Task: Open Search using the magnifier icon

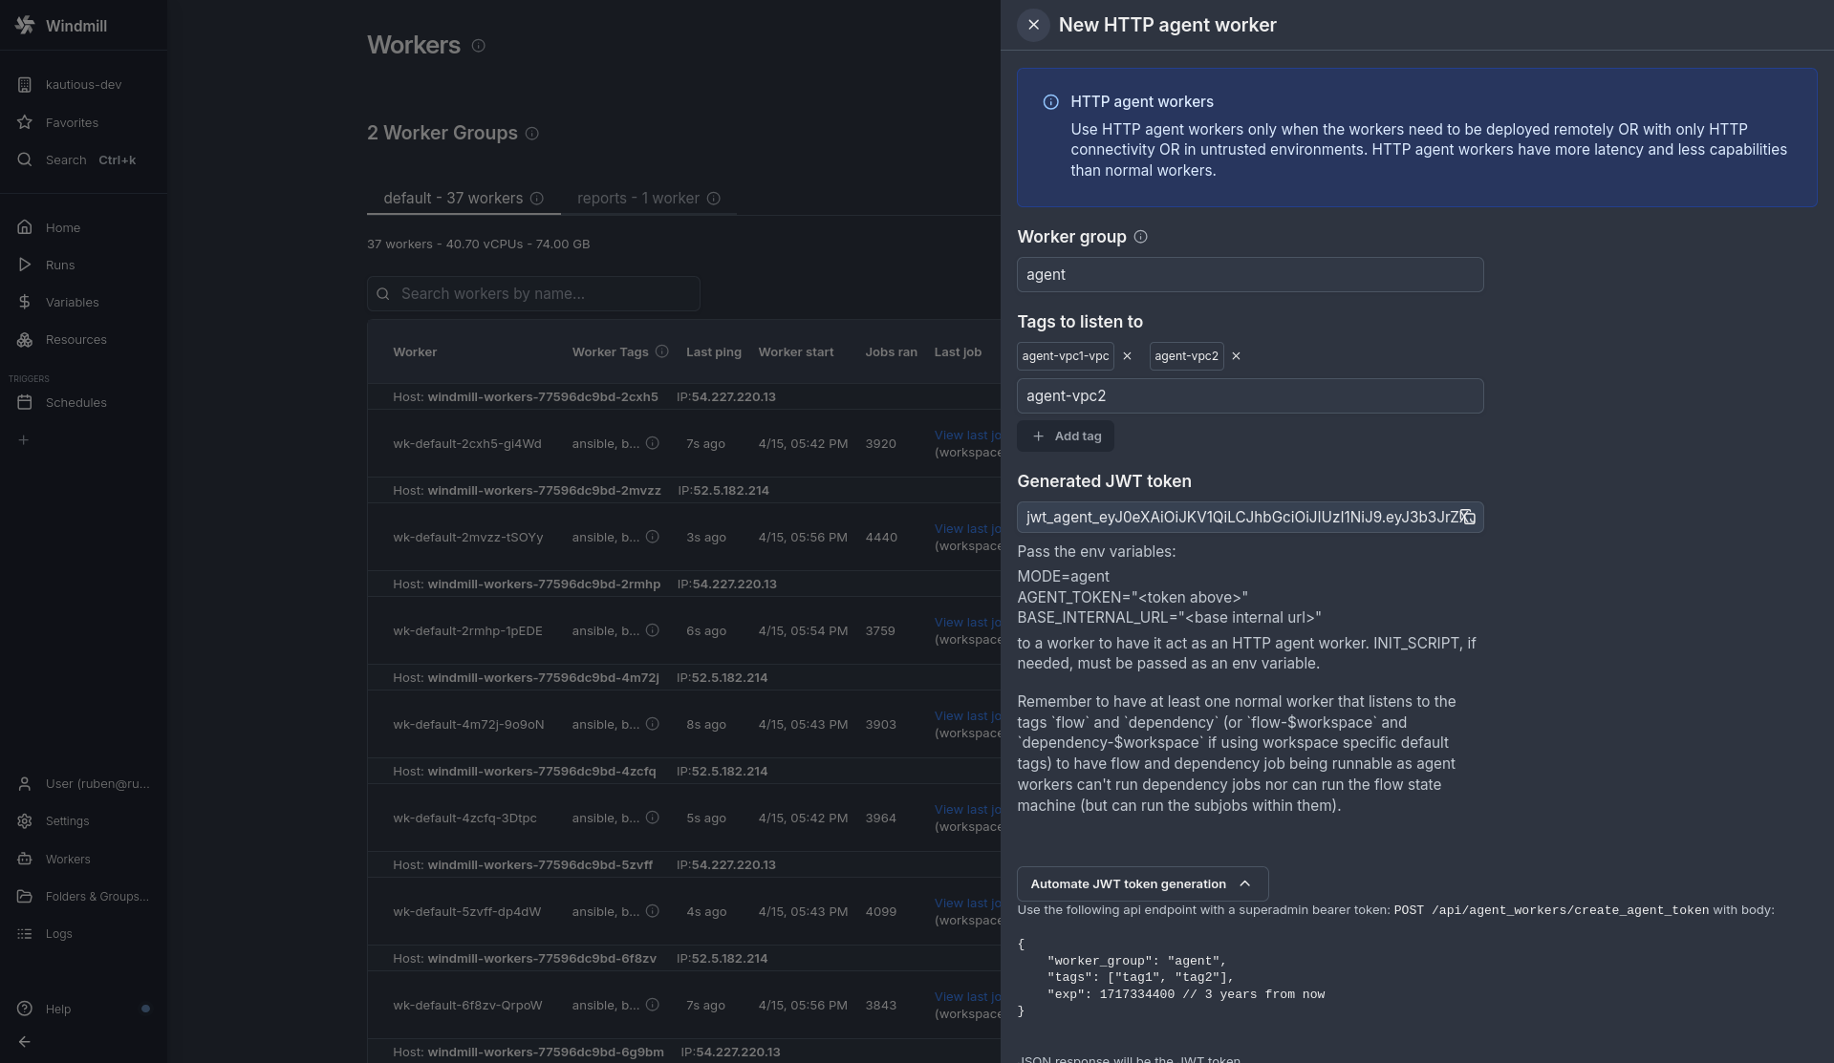Action: [65, 159]
